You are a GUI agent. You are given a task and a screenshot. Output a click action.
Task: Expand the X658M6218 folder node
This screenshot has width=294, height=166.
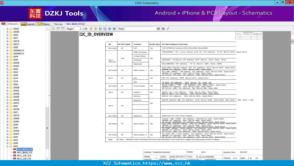[7, 50]
